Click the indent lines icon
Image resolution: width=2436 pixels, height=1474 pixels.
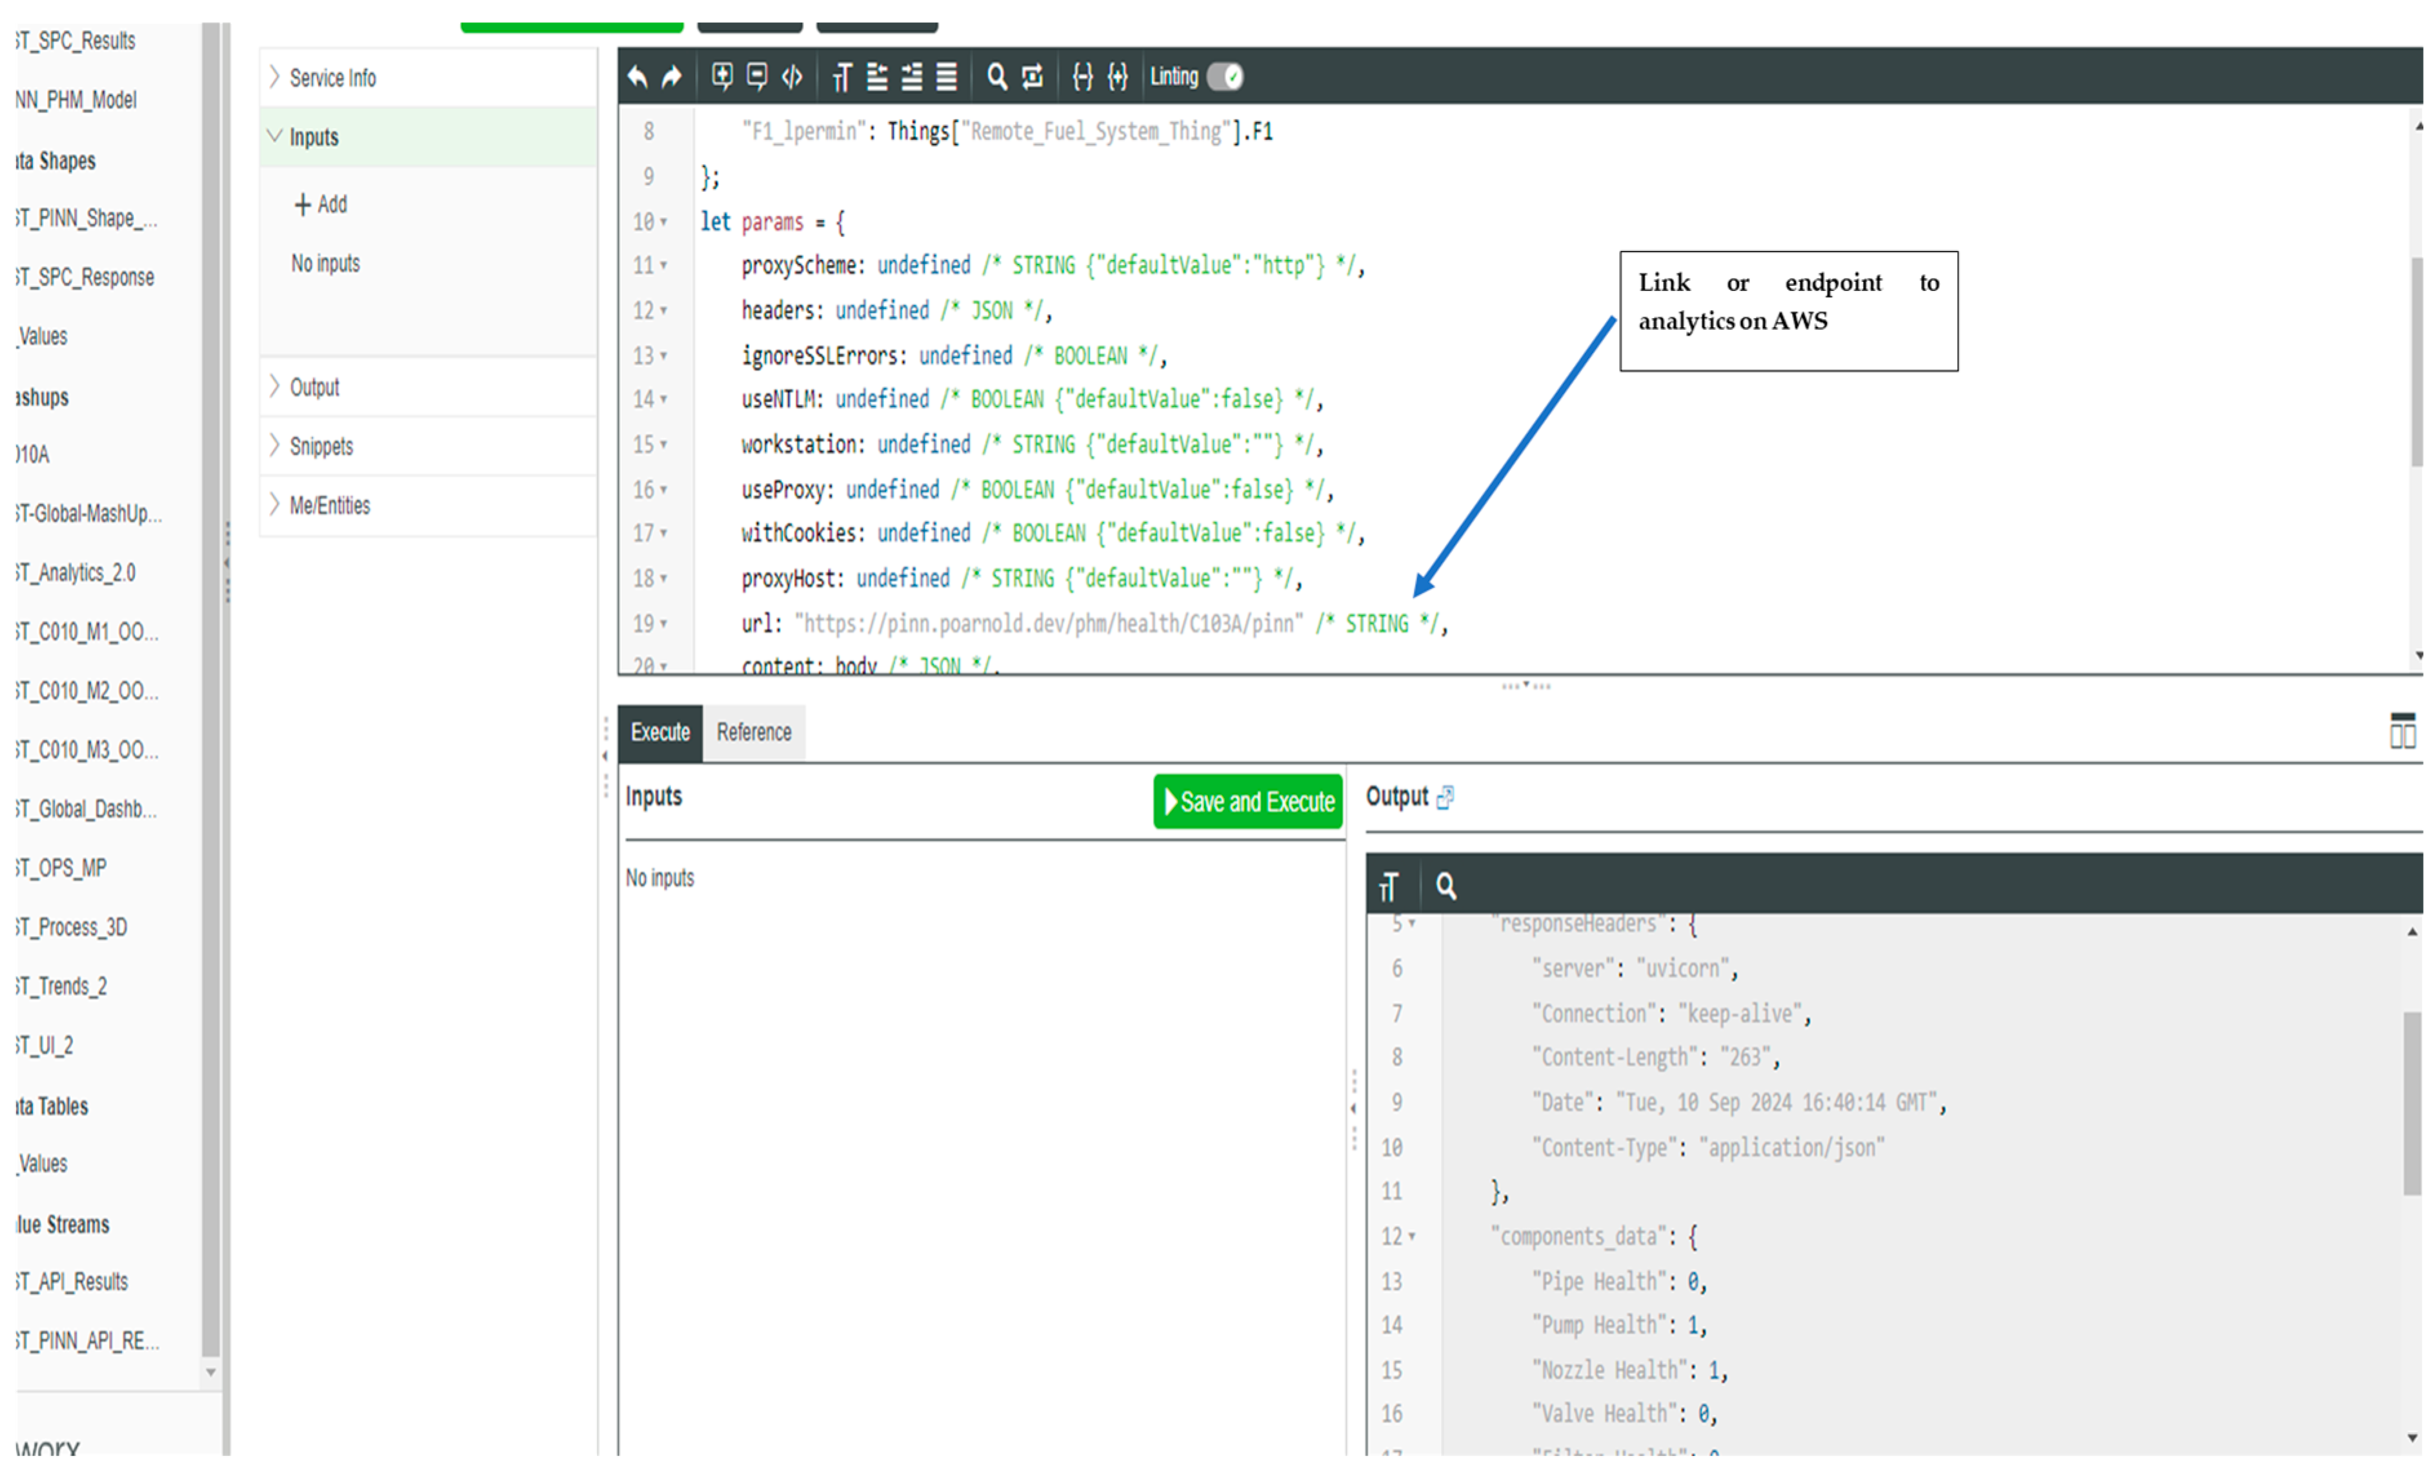click(912, 76)
